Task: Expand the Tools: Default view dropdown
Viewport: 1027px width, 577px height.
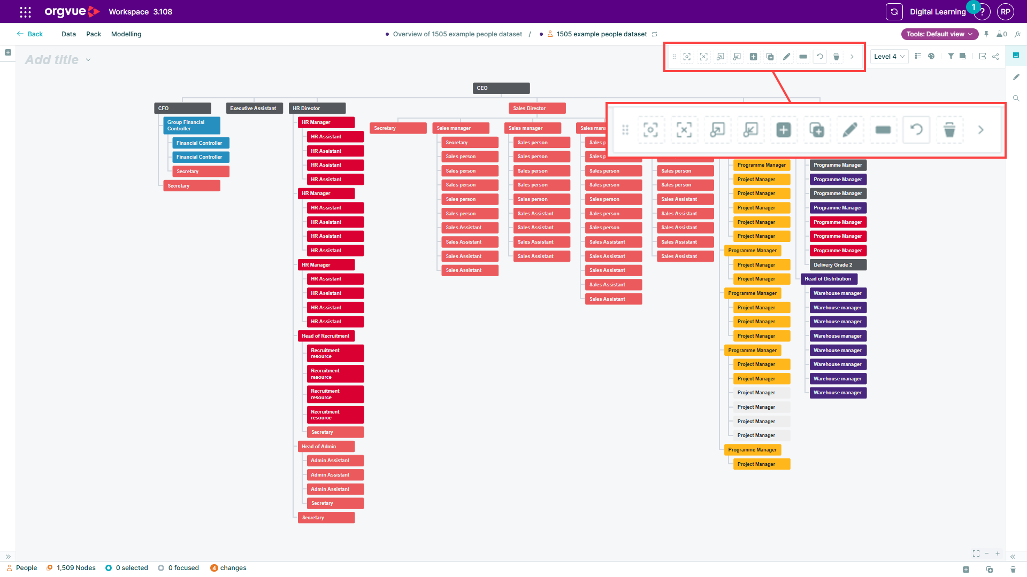Action: (939, 34)
